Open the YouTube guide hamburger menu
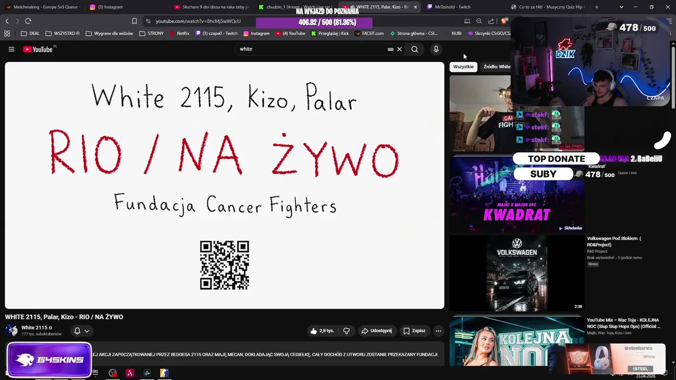Viewport: 676px width, 380px height. [x=11, y=49]
